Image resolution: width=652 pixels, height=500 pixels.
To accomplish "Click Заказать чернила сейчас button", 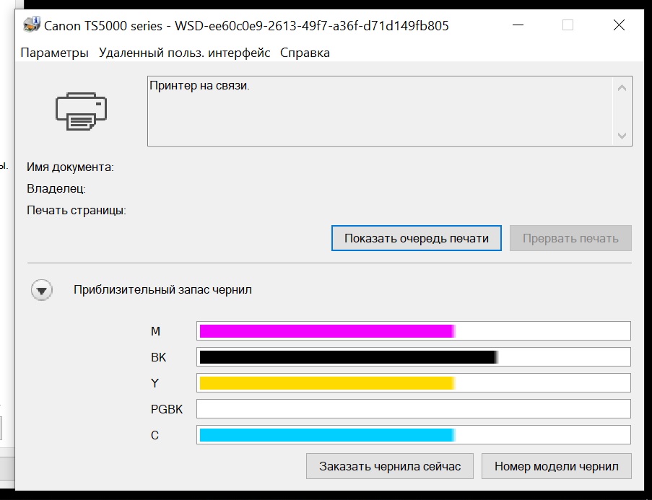I will (x=390, y=466).
